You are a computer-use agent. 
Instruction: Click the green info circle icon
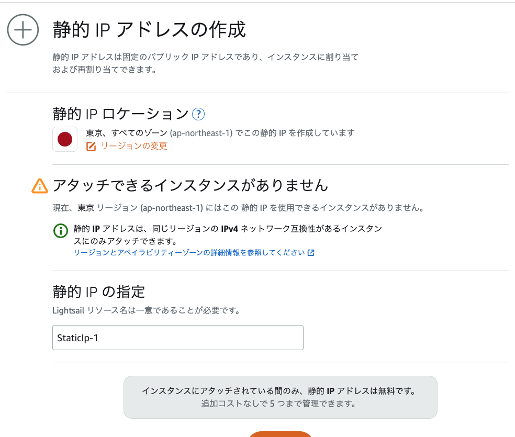coord(61,230)
